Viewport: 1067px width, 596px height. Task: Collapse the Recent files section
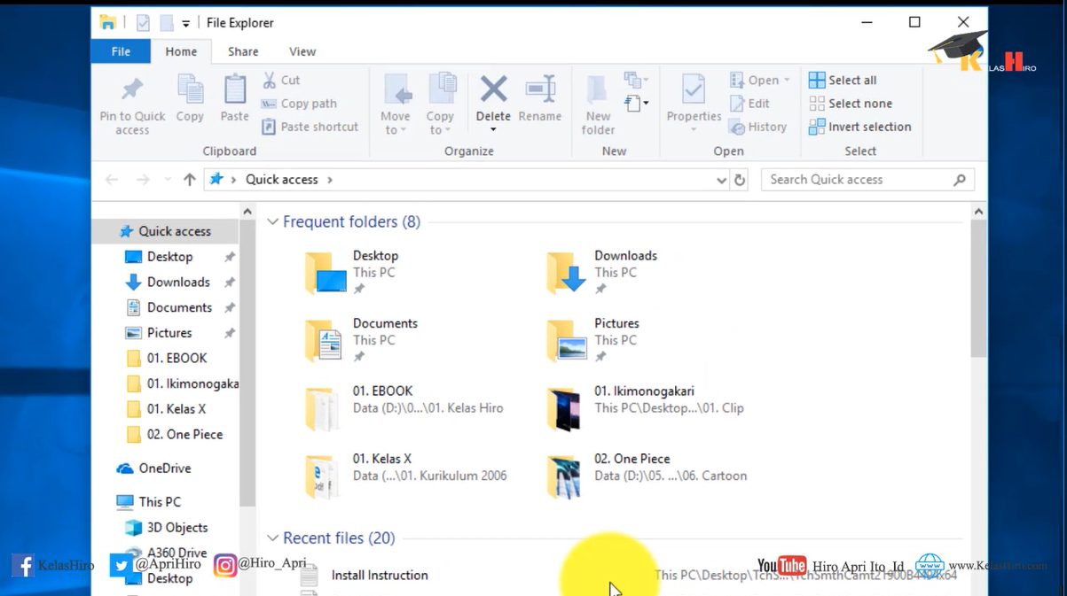[x=273, y=538]
